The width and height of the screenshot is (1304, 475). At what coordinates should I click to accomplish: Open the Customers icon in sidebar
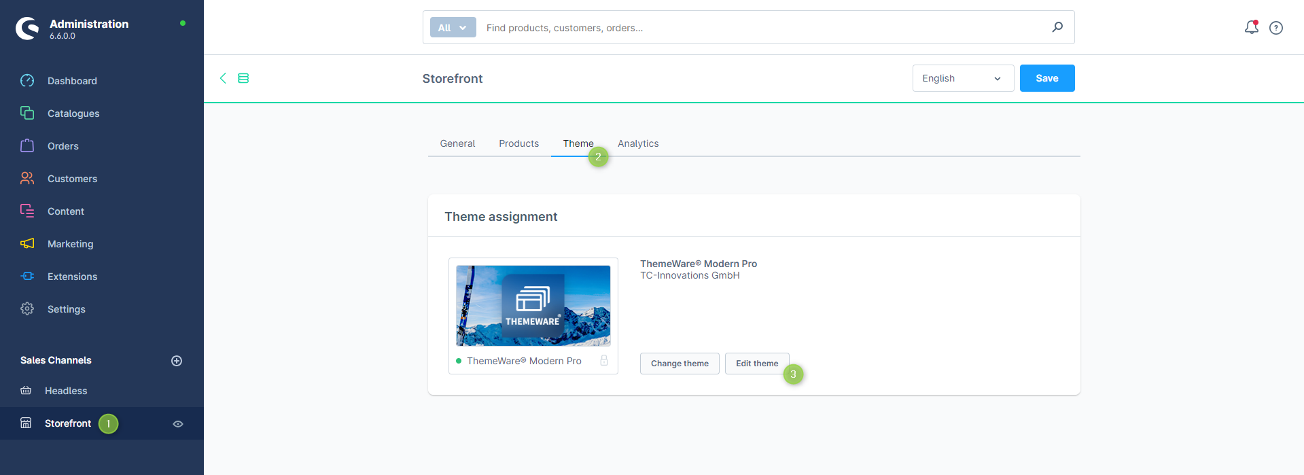pos(27,178)
